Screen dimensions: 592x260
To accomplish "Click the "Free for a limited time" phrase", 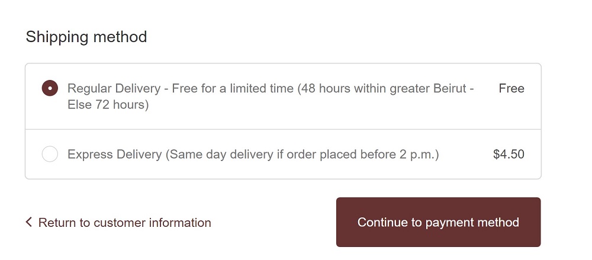I will point(233,88).
